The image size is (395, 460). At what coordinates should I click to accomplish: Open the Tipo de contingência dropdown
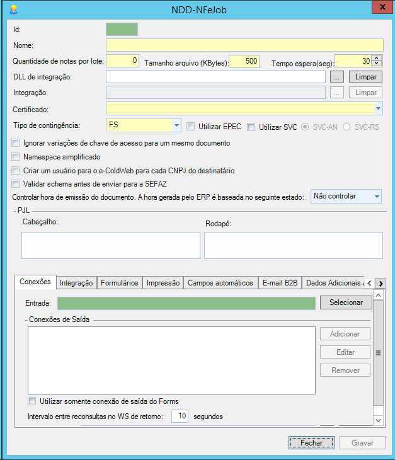tap(176, 125)
